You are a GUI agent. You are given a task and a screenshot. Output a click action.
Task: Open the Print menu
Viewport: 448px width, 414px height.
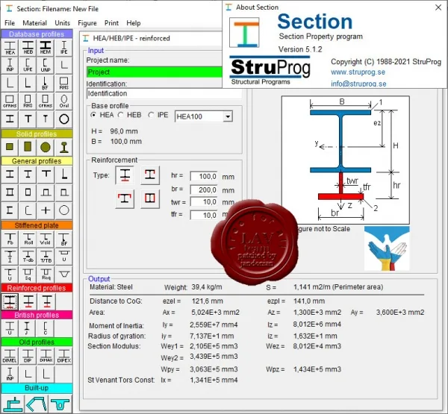[111, 23]
